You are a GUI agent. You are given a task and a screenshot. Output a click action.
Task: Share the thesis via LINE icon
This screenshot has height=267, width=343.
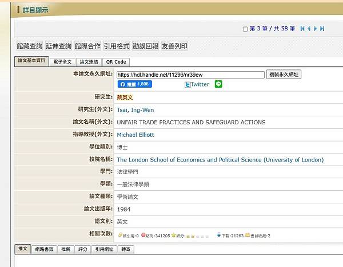tap(218, 84)
